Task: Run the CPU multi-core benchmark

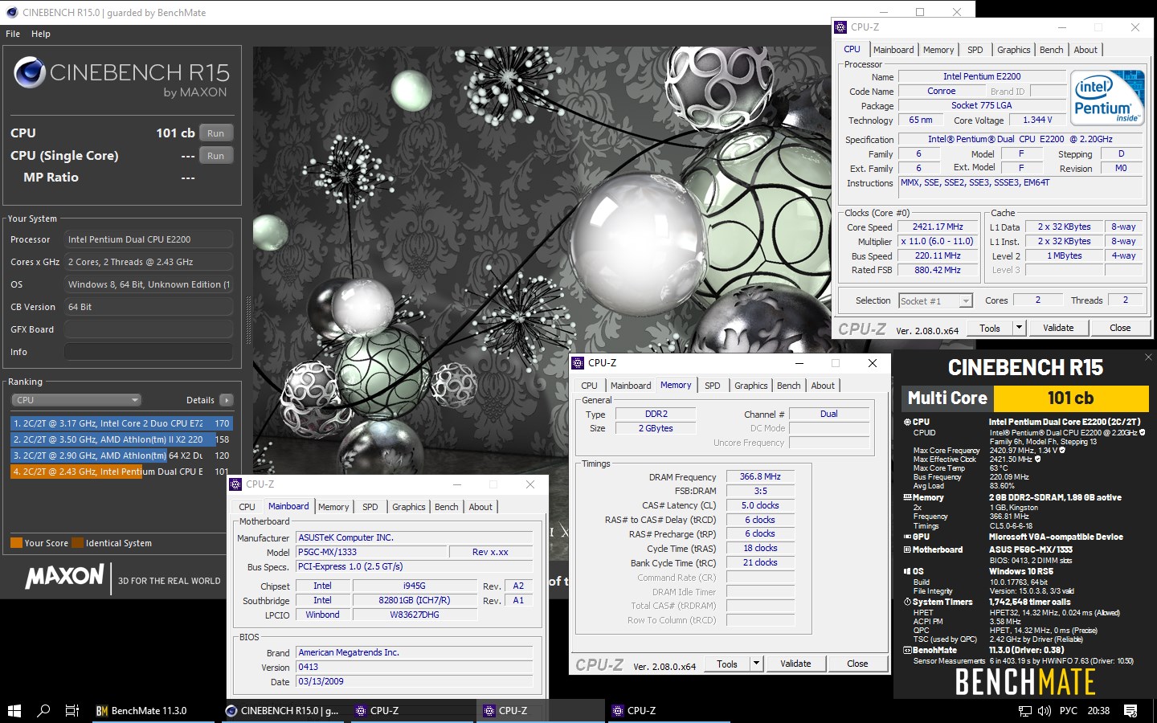Action: click(215, 133)
